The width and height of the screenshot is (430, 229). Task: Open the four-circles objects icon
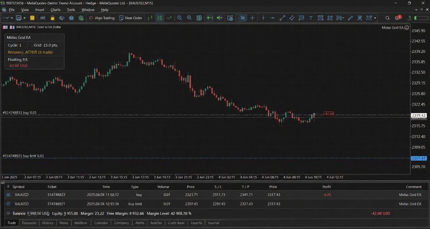[330, 18]
